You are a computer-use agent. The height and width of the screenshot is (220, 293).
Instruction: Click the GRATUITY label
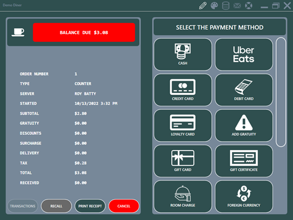click(x=29, y=124)
